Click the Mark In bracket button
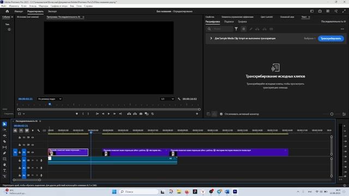This screenshot has width=349, height=196. 83,114
